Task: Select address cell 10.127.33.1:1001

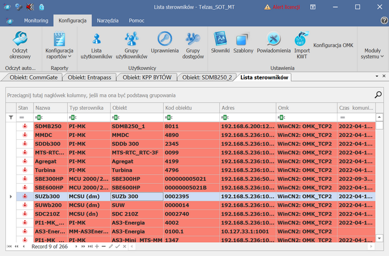Action: point(248,232)
